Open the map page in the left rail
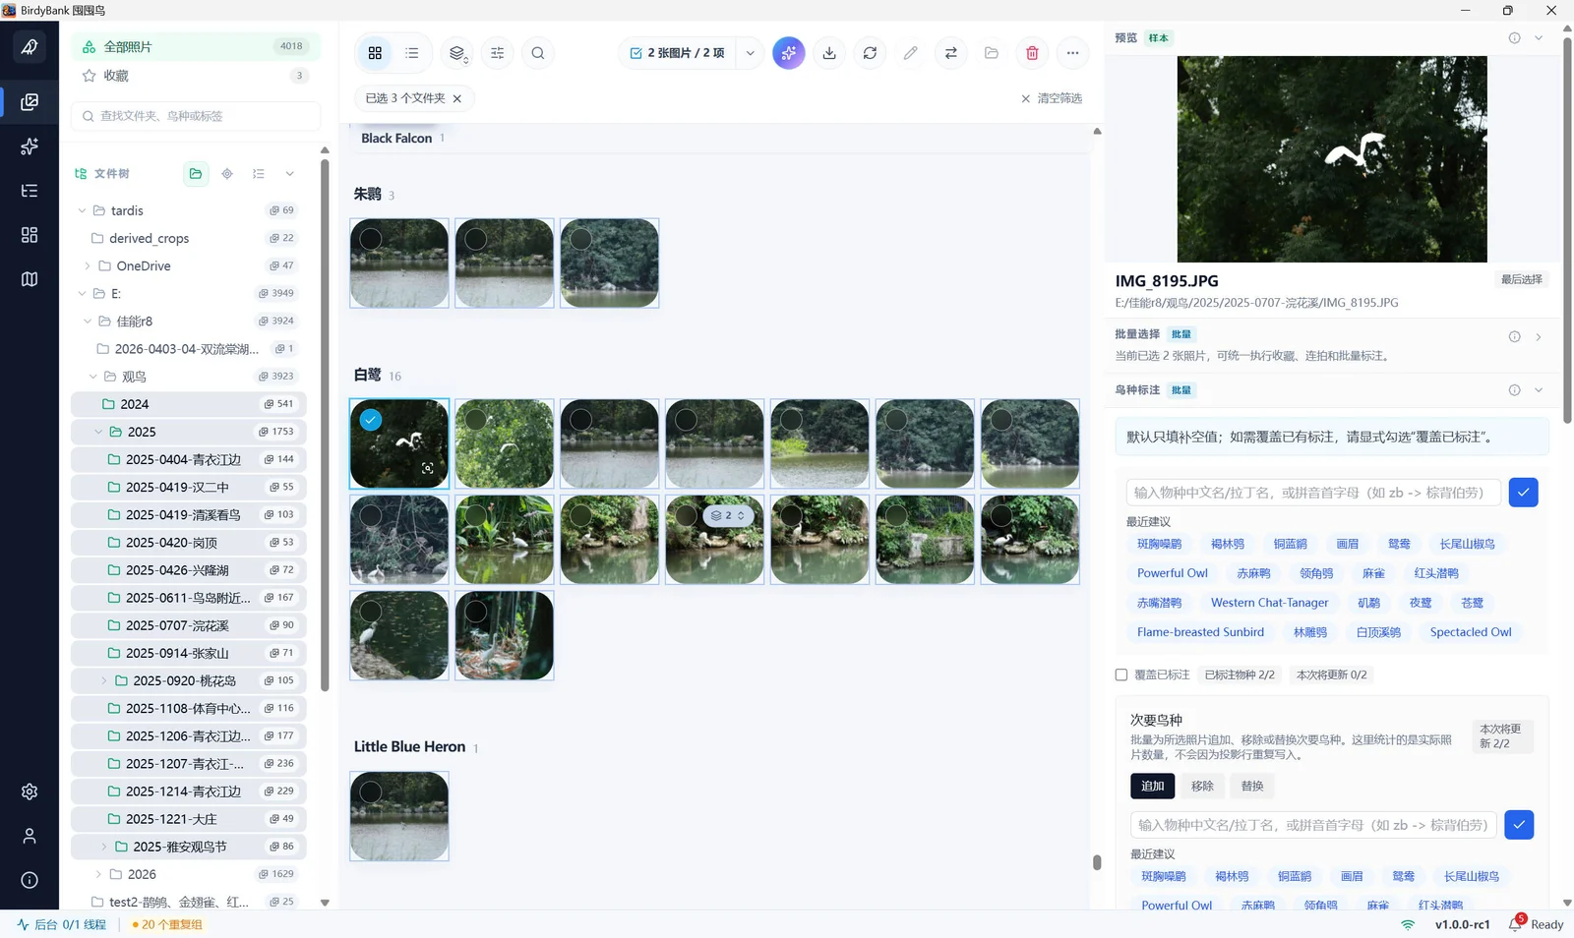The image size is (1574, 938). (30, 279)
